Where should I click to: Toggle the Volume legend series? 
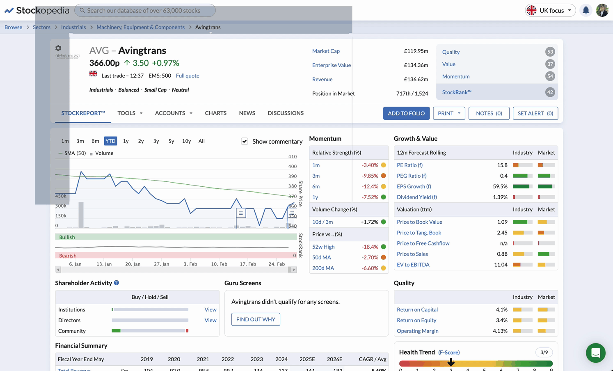104,153
